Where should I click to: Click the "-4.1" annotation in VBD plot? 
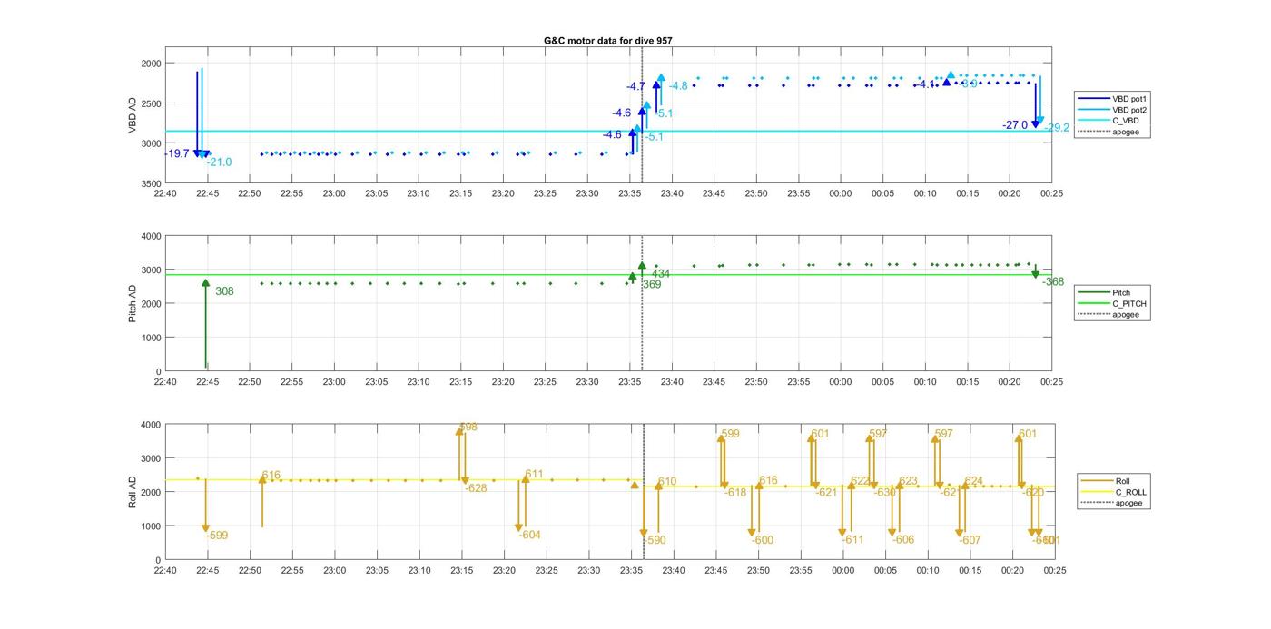925,84
